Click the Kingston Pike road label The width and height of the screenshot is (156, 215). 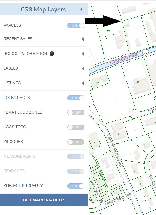(x=123, y=58)
